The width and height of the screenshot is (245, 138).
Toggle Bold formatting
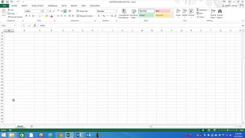point(26,16)
